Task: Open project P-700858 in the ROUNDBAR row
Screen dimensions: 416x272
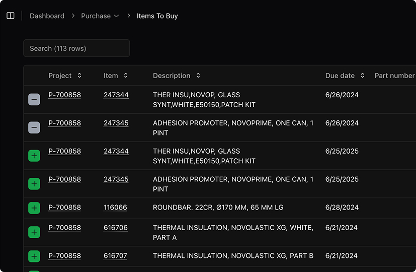Action: coord(64,208)
